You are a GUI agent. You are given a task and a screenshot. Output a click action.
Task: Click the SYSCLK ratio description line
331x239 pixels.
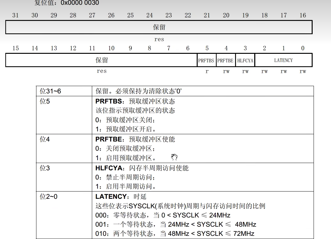(x=180, y=206)
